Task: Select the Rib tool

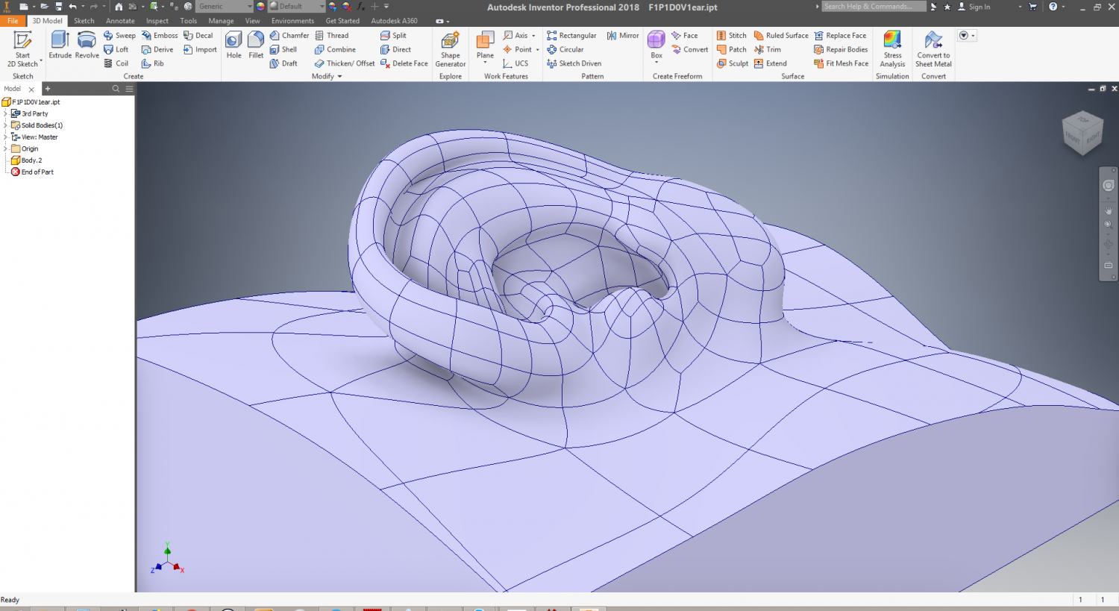Action: pyautogui.click(x=153, y=63)
